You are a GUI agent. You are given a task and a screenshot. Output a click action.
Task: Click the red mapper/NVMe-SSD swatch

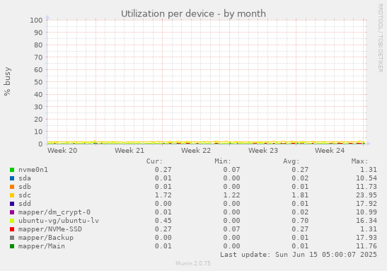12,229
